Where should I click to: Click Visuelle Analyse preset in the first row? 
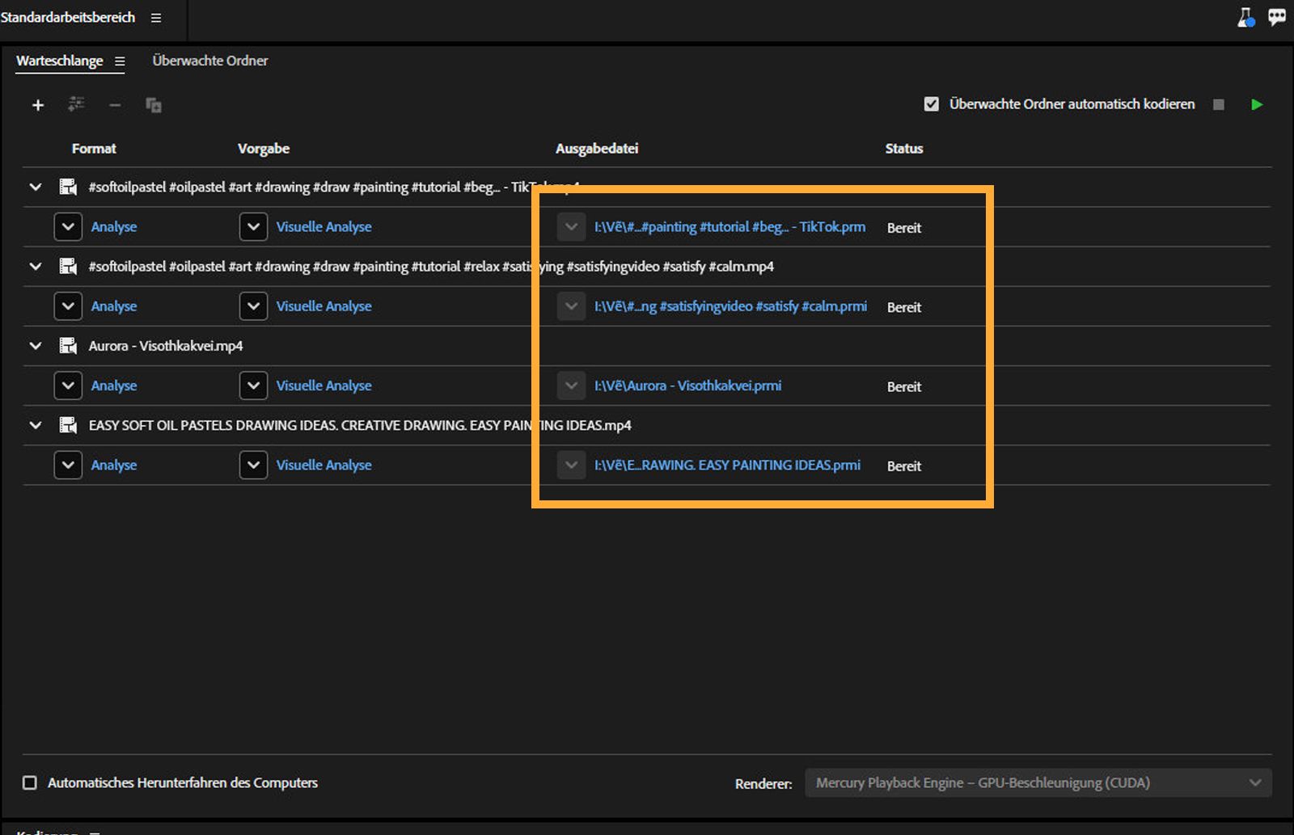coord(323,227)
